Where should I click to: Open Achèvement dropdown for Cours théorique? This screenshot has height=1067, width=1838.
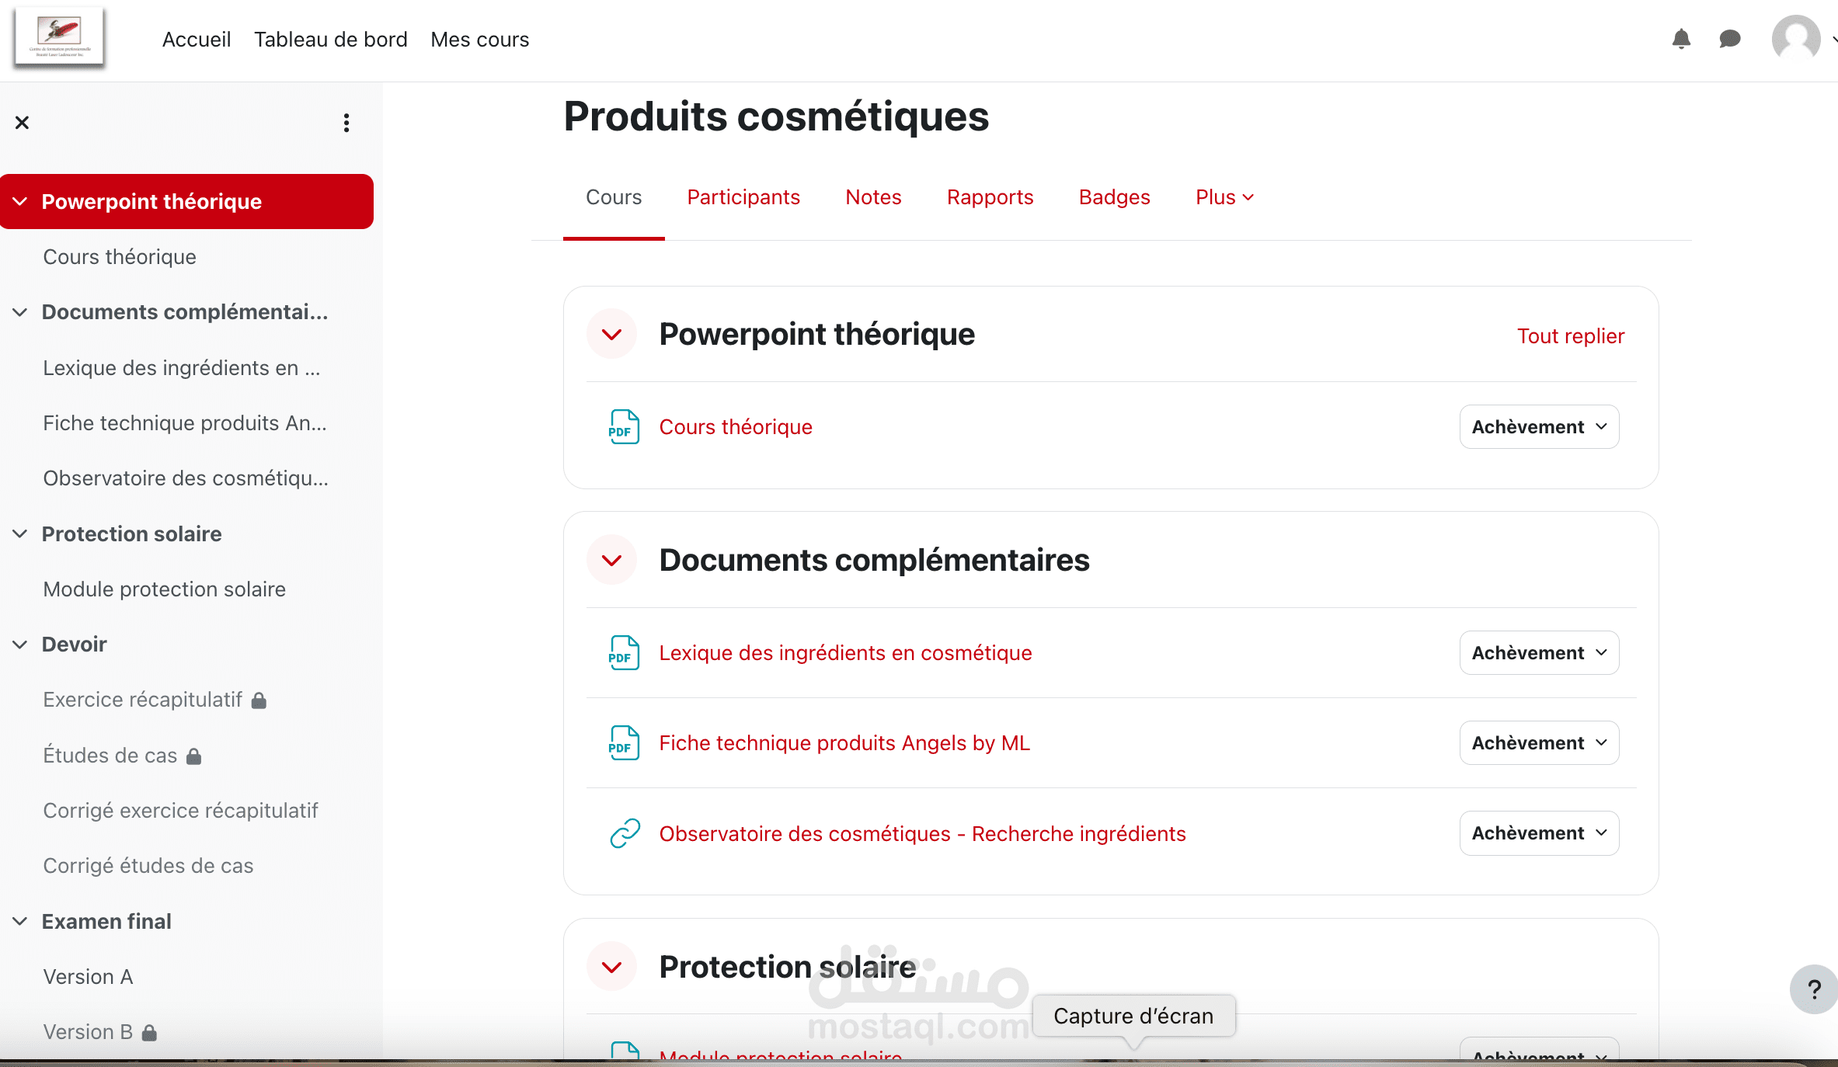click(1539, 427)
